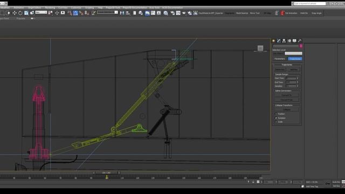Viewport: 345px width, 194px height.
Task: Click the Add Key button
Action: point(294,70)
